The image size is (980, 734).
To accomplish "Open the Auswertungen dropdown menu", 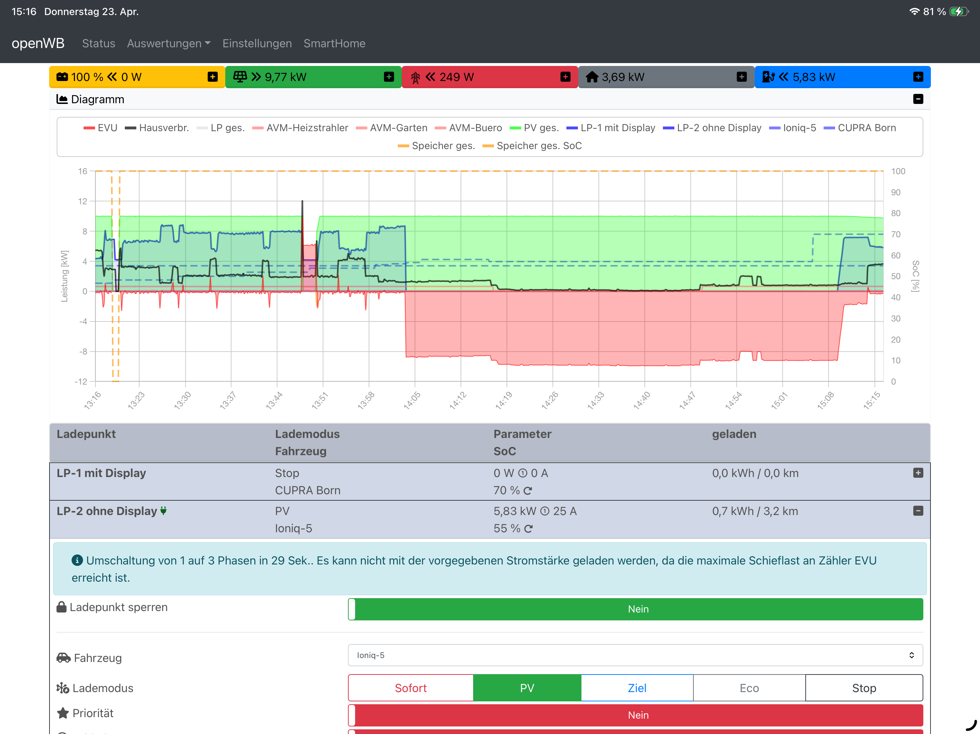I will point(168,43).
